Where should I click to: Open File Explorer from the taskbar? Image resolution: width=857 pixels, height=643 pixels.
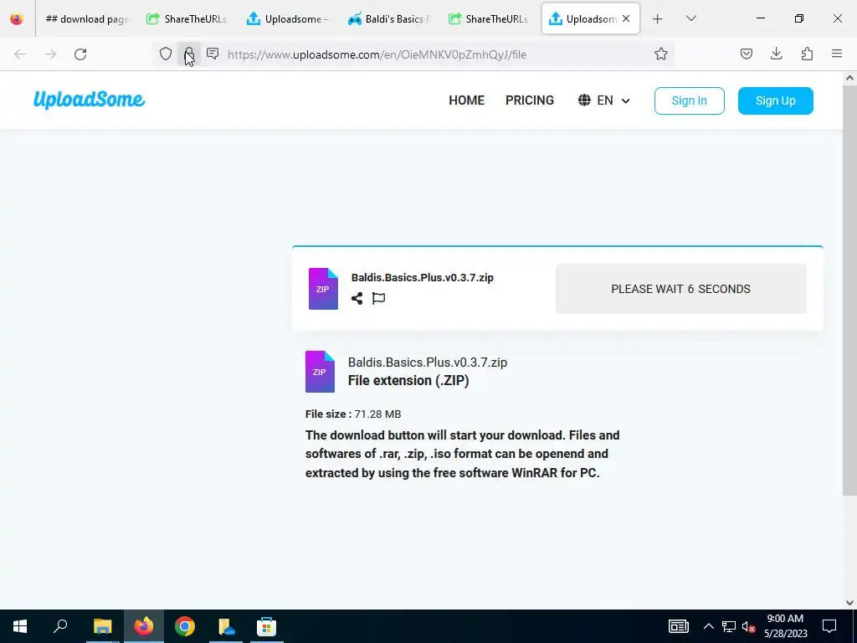pyautogui.click(x=102, y=626)
